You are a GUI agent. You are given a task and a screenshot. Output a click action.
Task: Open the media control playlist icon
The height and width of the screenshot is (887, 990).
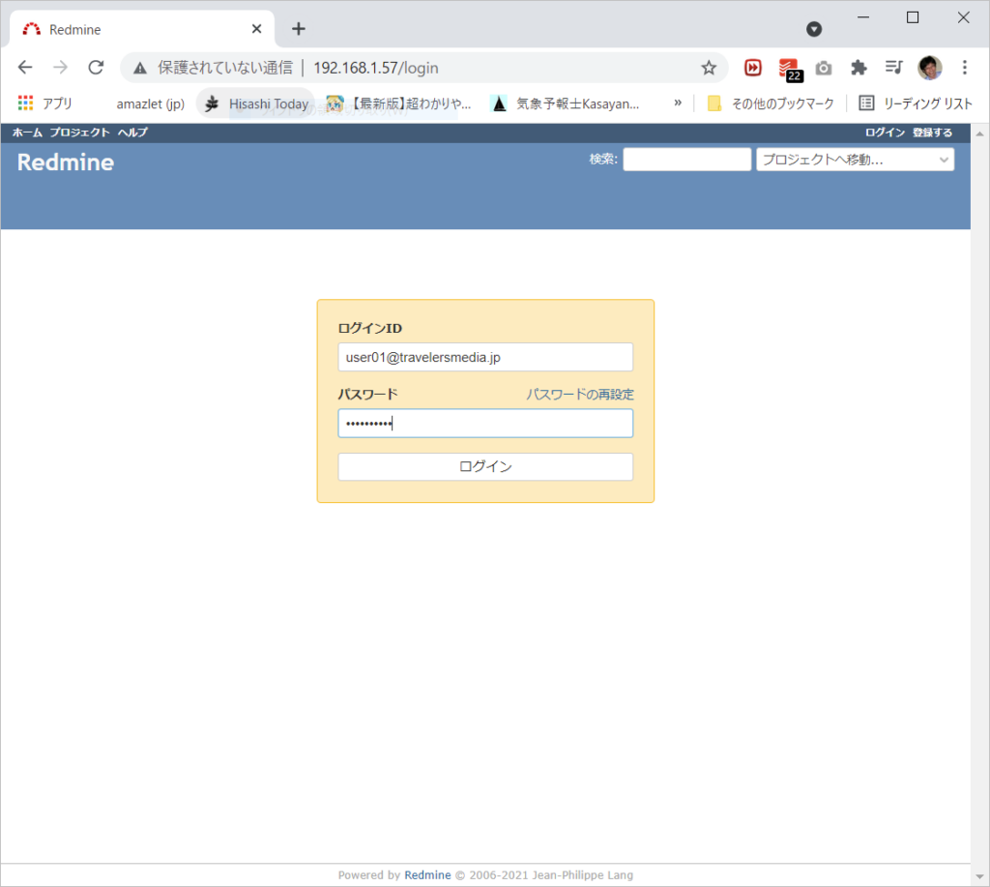[893, 68]
